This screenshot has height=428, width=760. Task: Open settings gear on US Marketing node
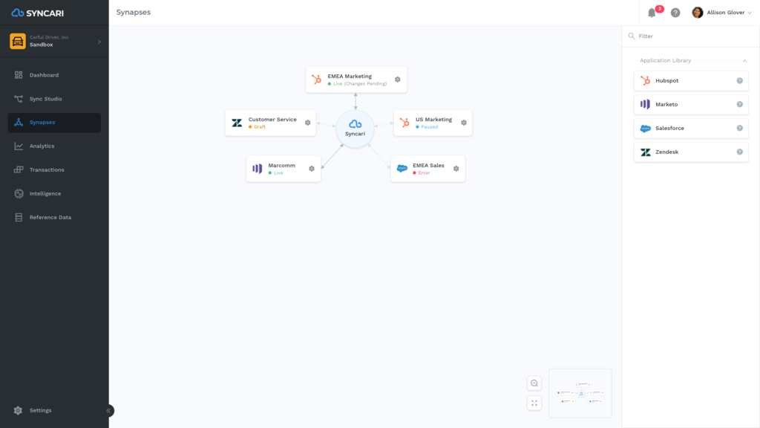coord(464,123)
